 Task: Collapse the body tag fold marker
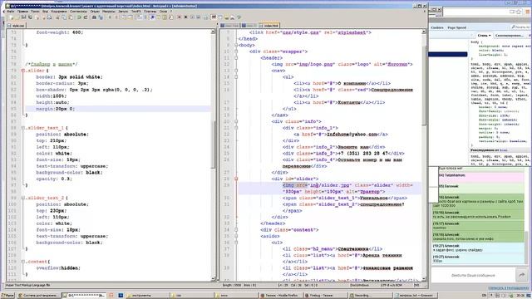pyautogui.click(x=236, y=45)
